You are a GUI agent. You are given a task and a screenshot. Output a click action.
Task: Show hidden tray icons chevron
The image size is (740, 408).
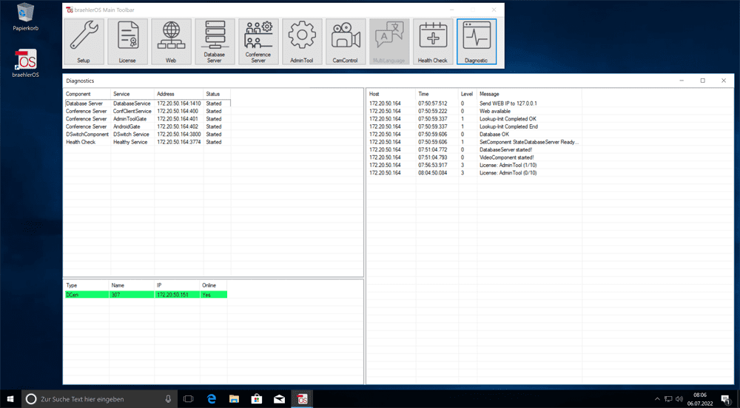[x=657, y=399]
